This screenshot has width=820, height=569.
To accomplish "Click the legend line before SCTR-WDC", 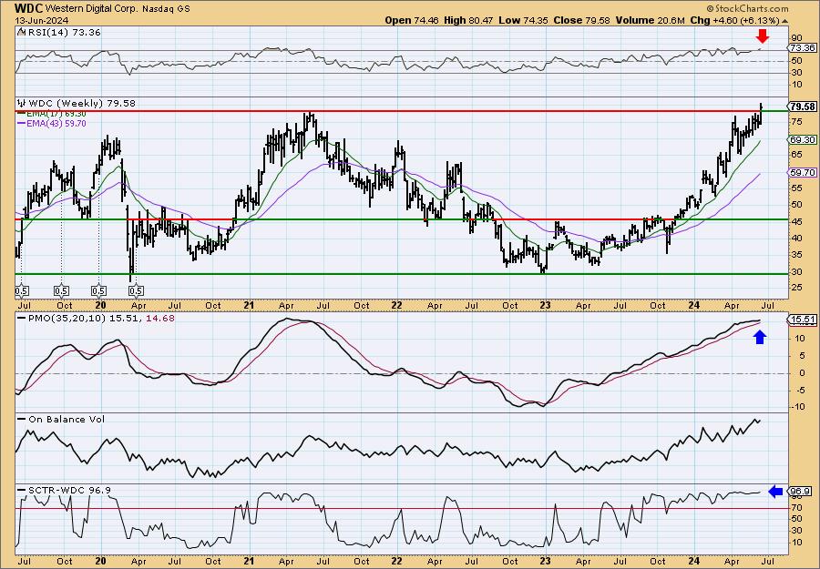I will click(22, 490).
